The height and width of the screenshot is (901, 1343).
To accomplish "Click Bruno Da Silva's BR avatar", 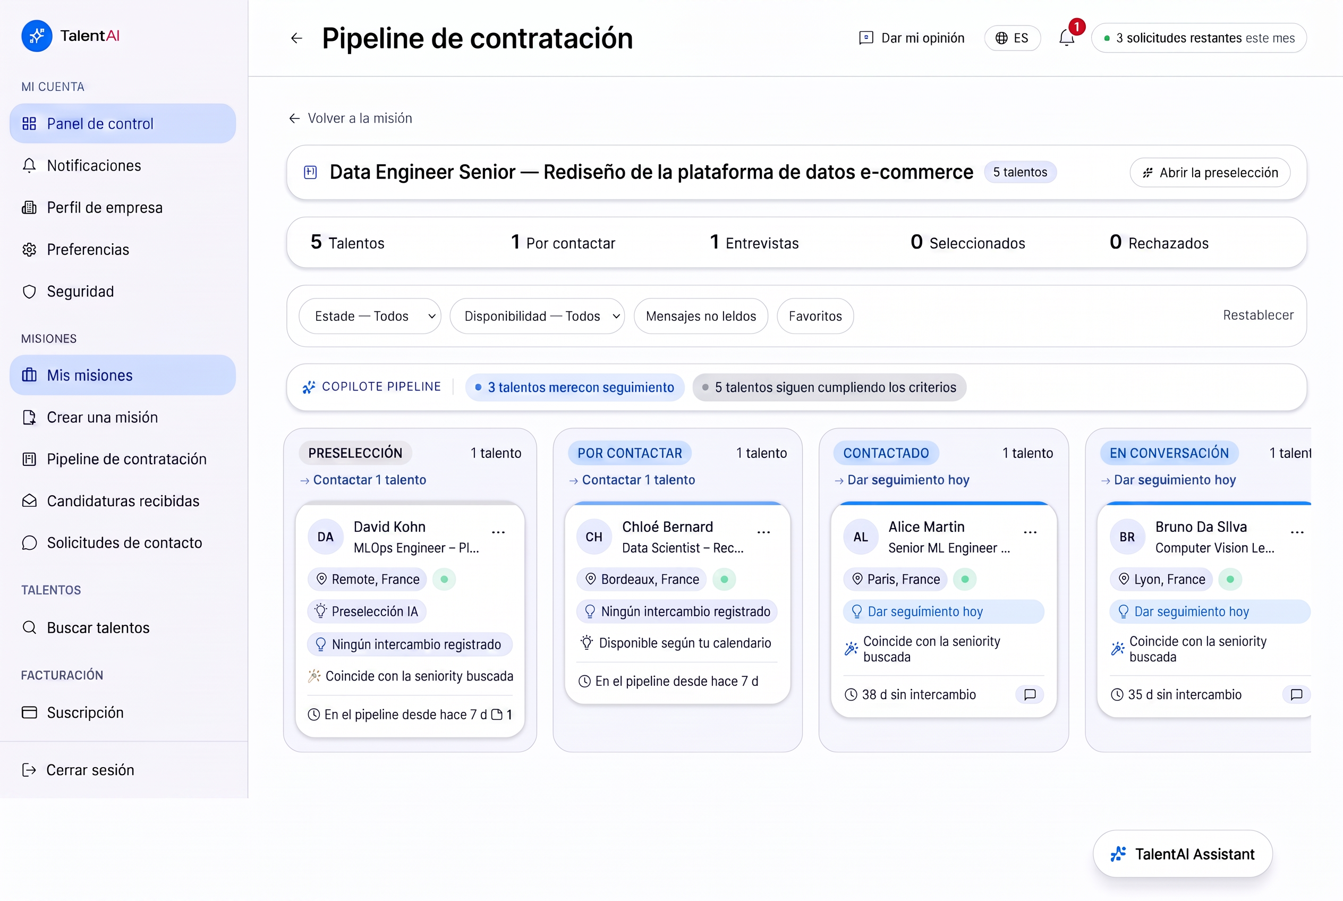I will pos(1127,537).
